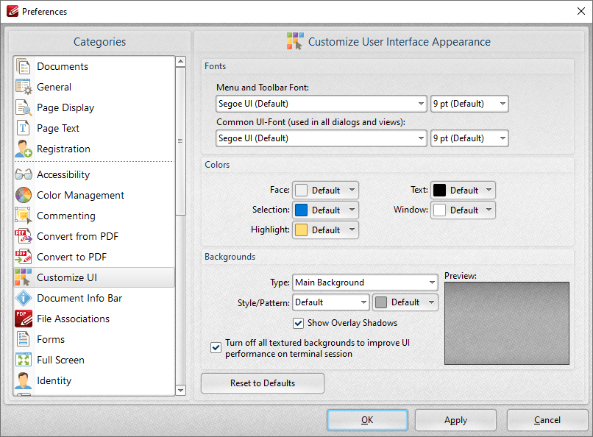This screenshot has width=593, height=437.
Task: Select the Convert to PDF label
Action: click(72, 257)
